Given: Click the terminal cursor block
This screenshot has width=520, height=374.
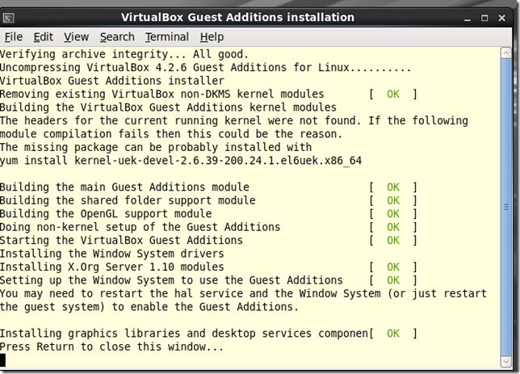Looking at the screenshot, I should tap(3, 359).
